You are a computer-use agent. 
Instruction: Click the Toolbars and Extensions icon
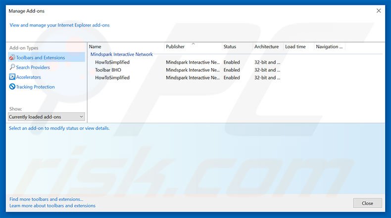pos(12,58)
